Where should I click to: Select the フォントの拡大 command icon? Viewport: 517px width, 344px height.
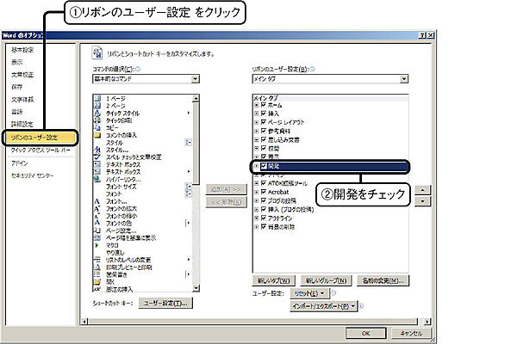pyautogui.click(x=98, y=210)
